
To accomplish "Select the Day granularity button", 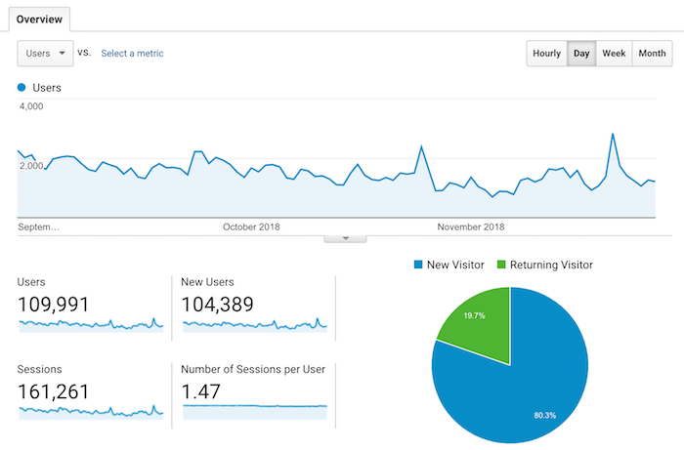I will tap(581, 53).
